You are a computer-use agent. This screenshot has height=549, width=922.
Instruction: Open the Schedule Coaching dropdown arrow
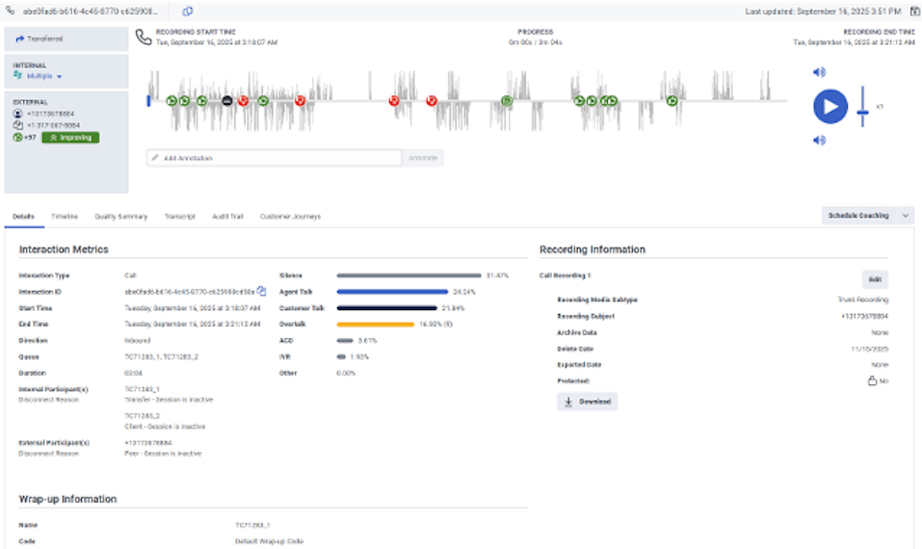905,216
